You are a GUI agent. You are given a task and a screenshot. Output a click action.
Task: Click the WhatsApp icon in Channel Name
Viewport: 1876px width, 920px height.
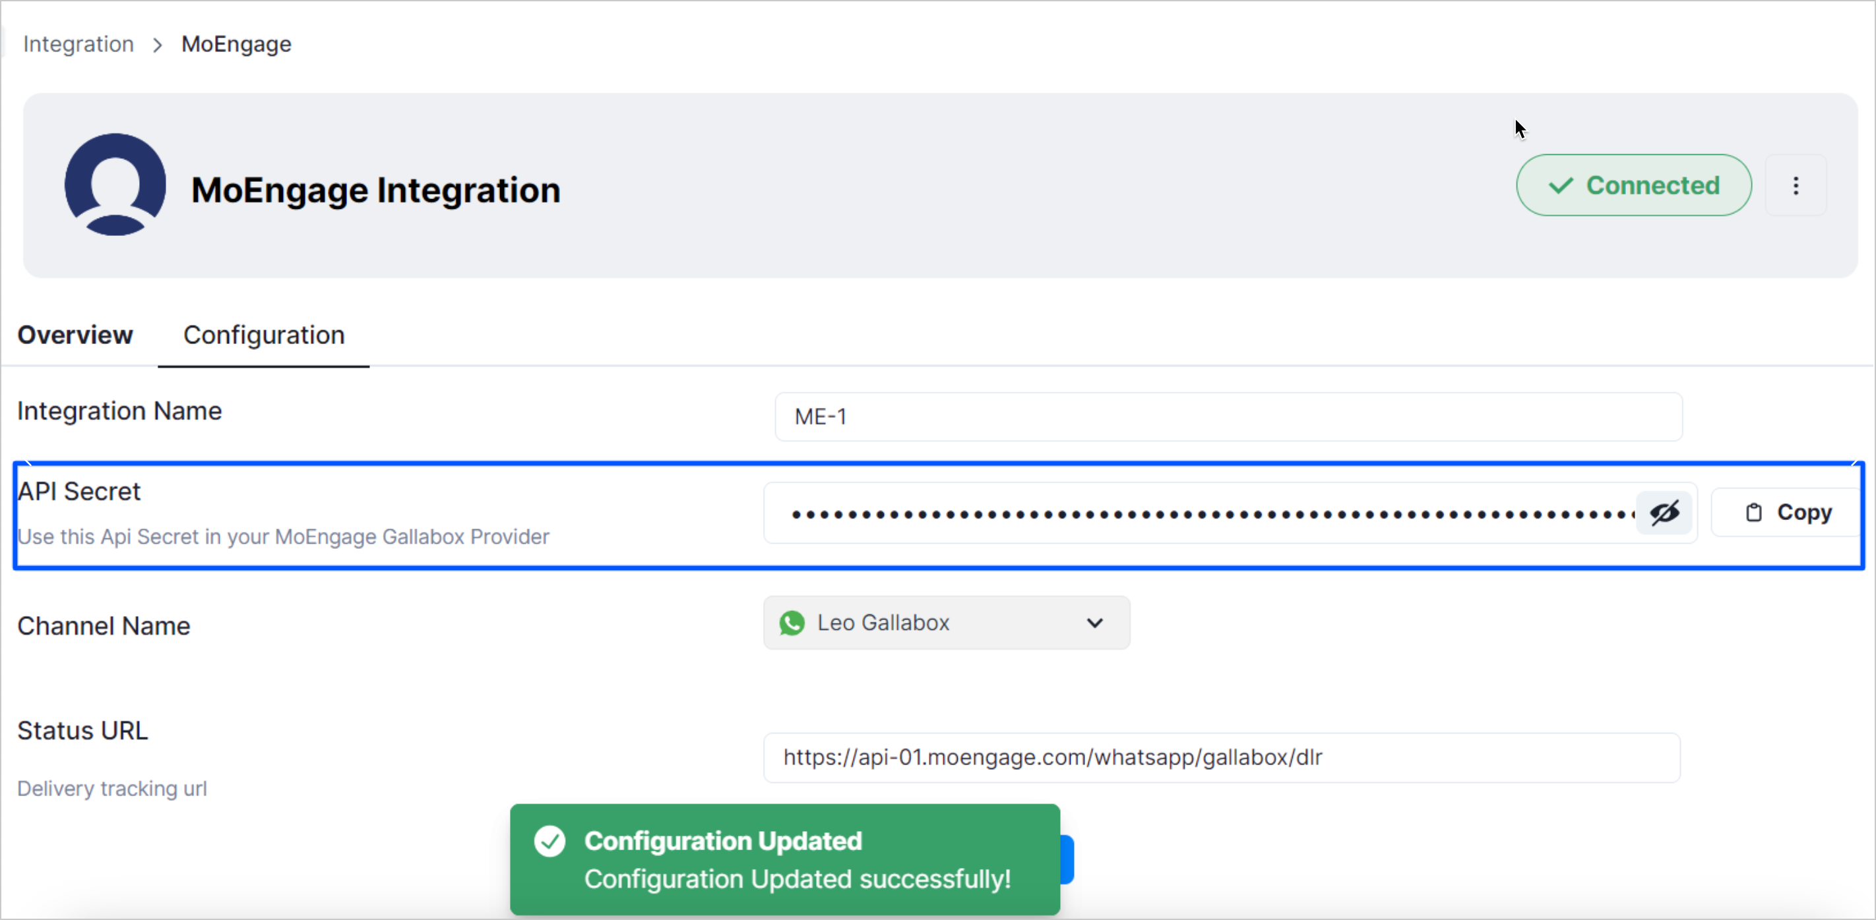click(x=792, y=623)
